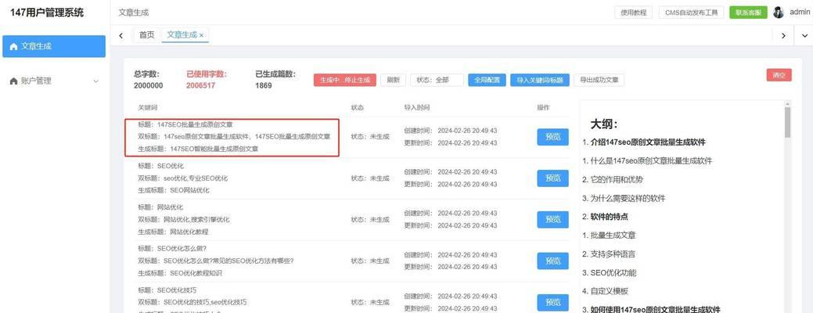Click 生成标题: 147SEO智能批量生成原创文章 text
813x313 pixels.
pos(198,149)
